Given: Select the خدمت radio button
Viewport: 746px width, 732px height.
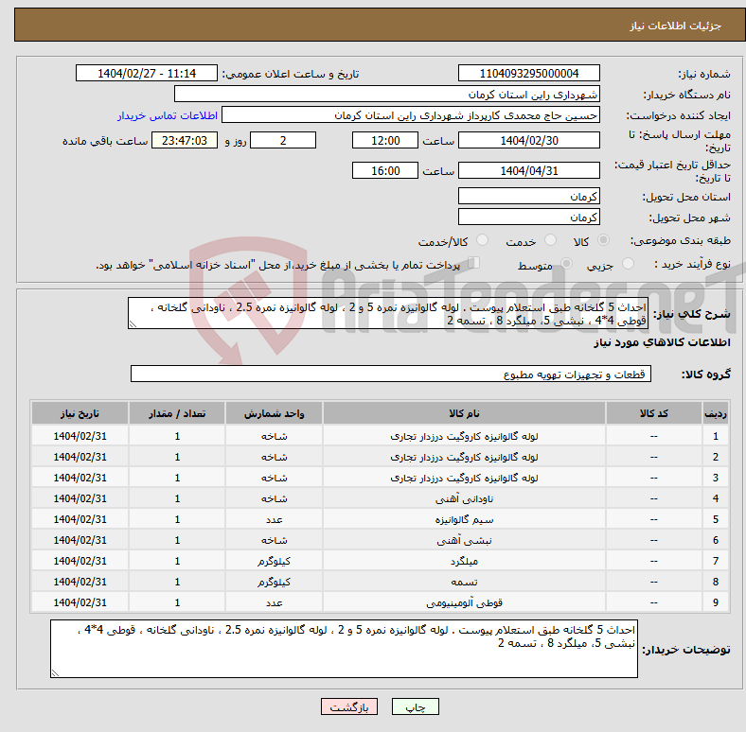Looking at the screenshot, I should point(550,240).
